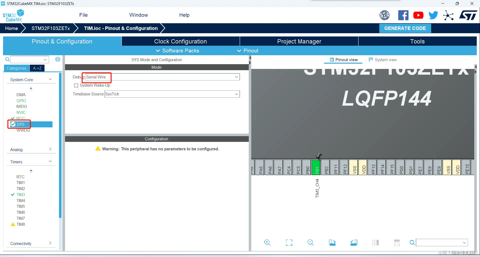Open the File menu

click(83, 15)
